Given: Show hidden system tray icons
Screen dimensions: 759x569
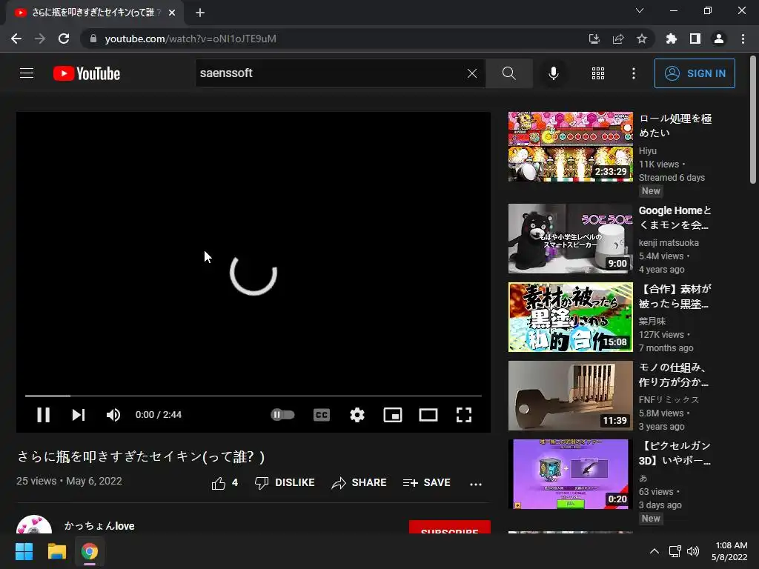Looking at the screenshot, I should [x=654, y=551].
